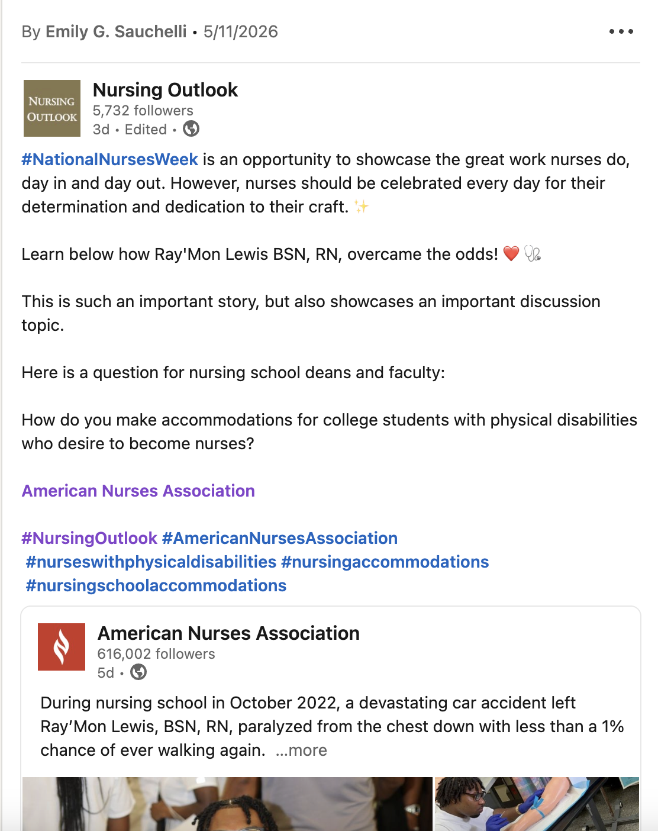Image resolution: width=658 pixels, height=831 pixels.
Task: Open the large photo of the nurse
Action: pos(227,804)
